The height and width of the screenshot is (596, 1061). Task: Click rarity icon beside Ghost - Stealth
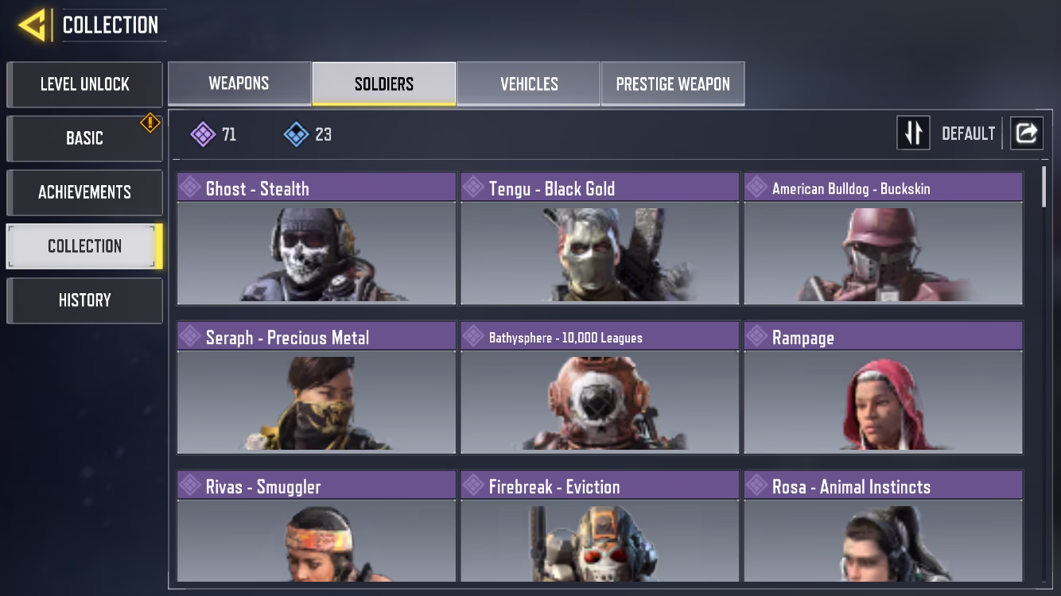pyautogui.click(x=190, y=188)
